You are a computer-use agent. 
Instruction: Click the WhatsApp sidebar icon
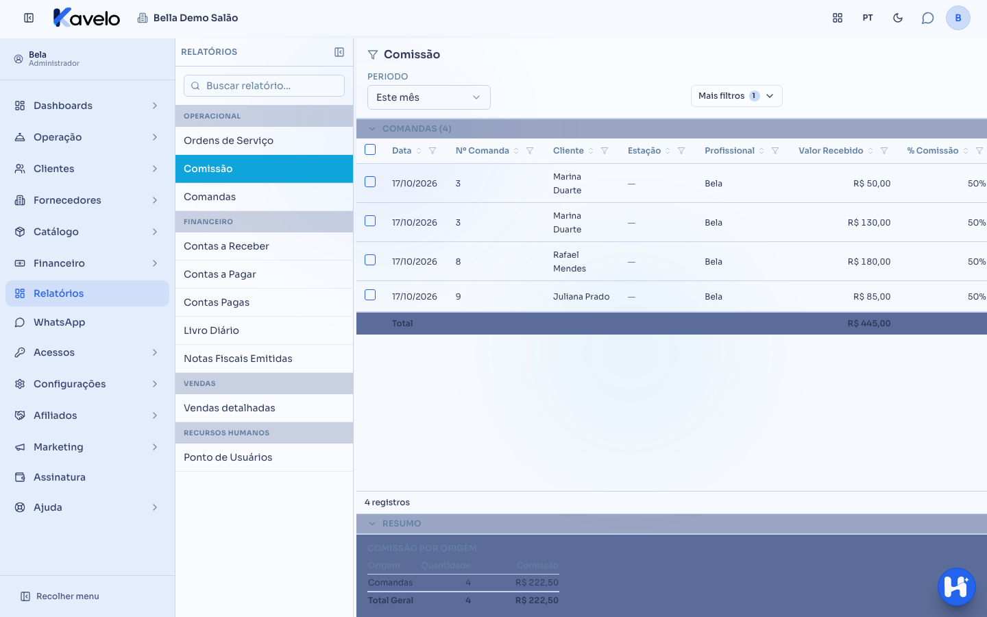tap(20, 322)
